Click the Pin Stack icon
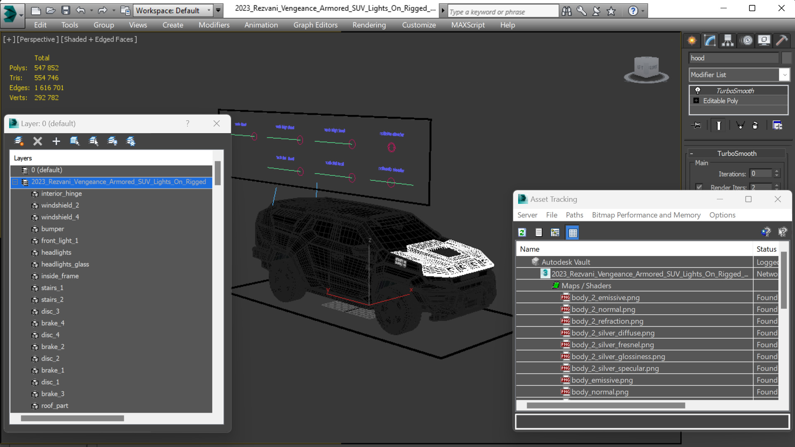 (696, 125)
